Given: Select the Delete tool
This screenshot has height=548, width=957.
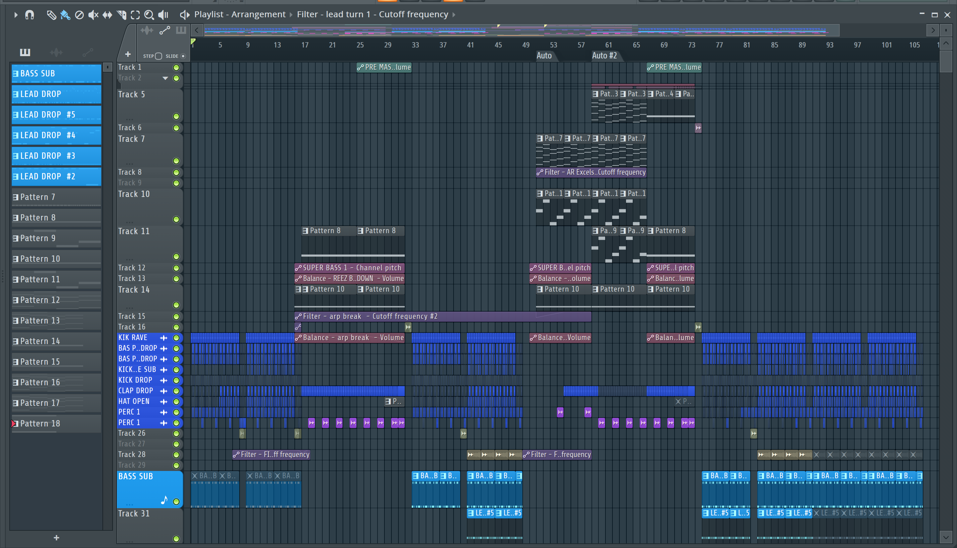Looking at the screenshot, I should (79, 15).
